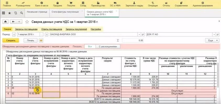The height and width of the screenshot is (104, 221).
Task: Open the Руководителю section
Action: (23, 4)
